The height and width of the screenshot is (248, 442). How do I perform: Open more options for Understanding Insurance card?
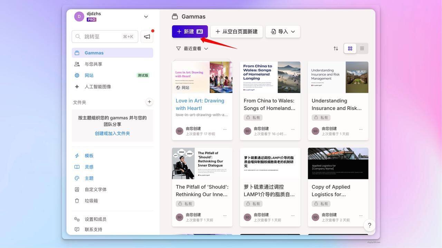pyautogui.click(x=361, y=129)
